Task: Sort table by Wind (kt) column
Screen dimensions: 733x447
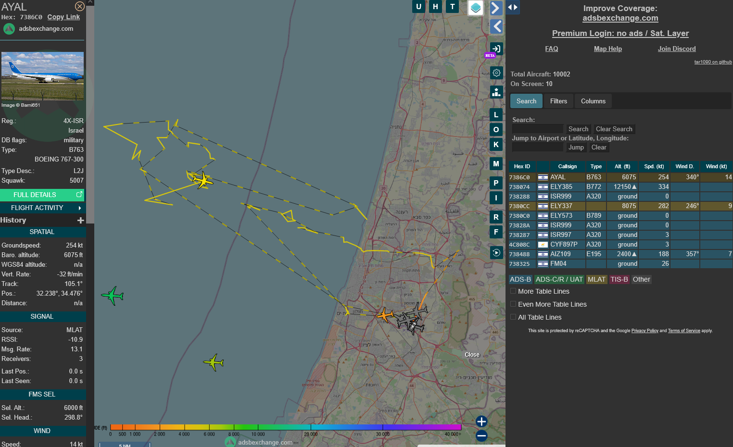Action: pyautogui.click(x=716, y=166)
